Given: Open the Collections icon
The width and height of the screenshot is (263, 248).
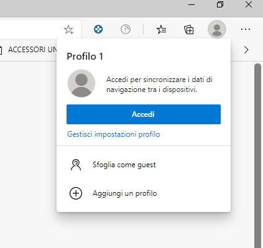Looking at the screenshot, I should coord(189,29).
